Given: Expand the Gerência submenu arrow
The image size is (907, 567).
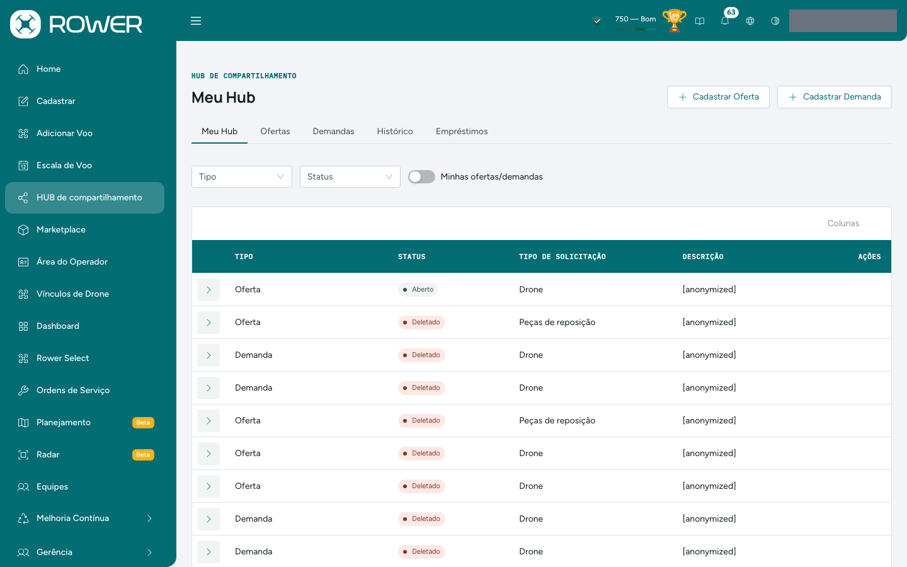Looking at the screenshot, I should (149, 553).
